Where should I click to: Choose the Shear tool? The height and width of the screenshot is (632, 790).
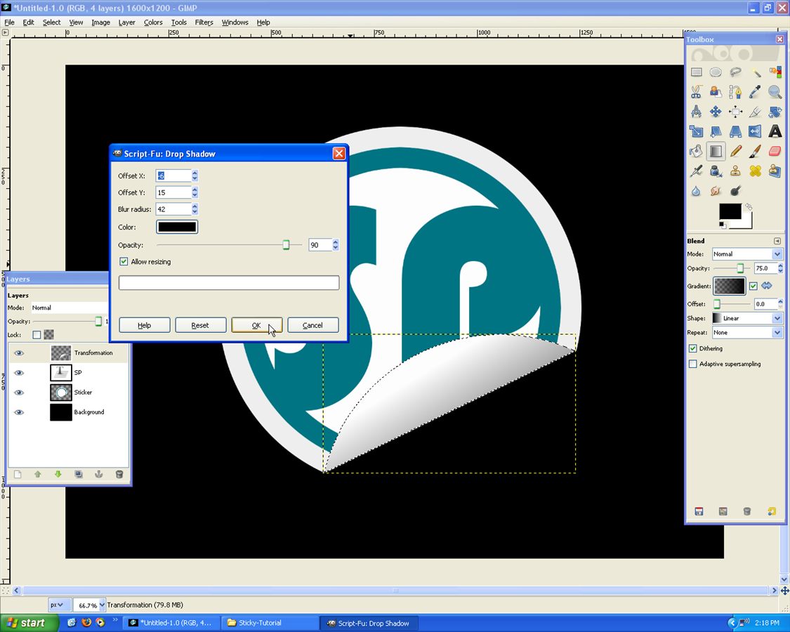pyautogui.click(x=716, y=131)
